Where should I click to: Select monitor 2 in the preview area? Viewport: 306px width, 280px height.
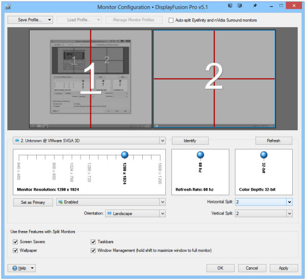pos(214,79)
